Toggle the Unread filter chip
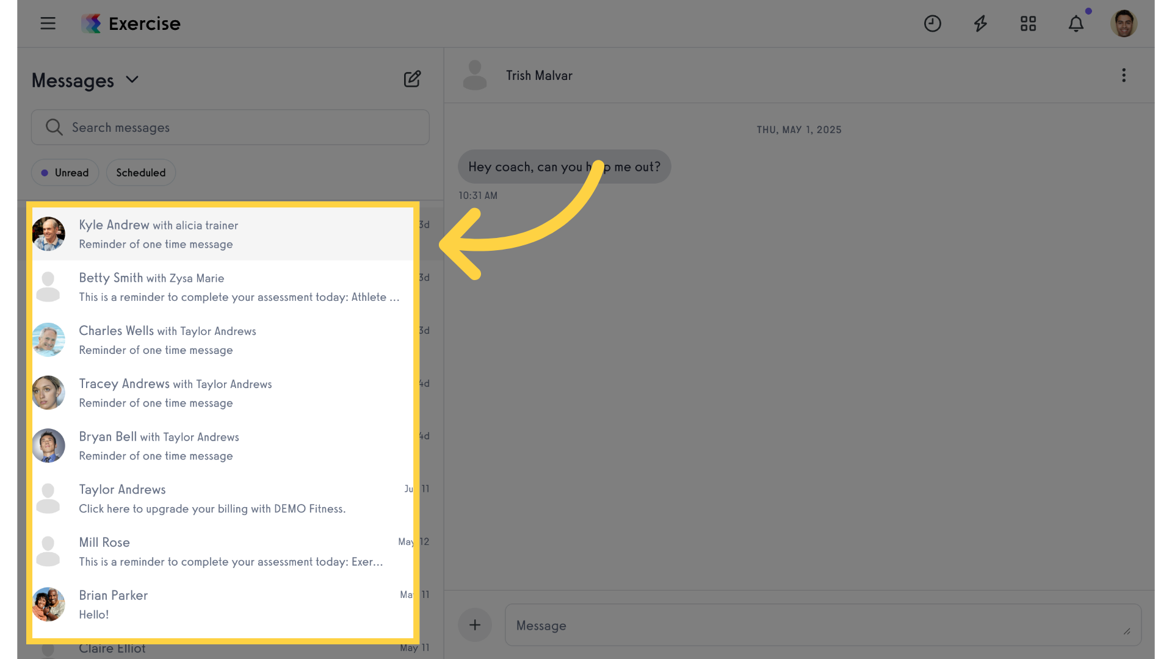Screen dimensions: 1172x659 click(x=65, y=173)
